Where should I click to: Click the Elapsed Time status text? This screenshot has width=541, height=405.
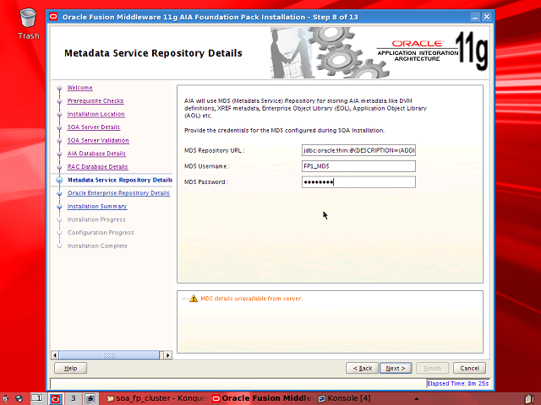457,383
